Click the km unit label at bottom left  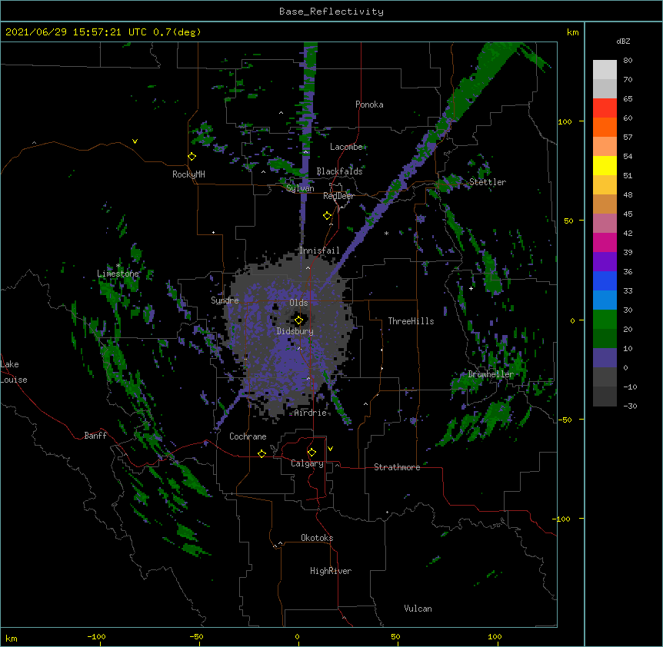pyautogui.click(x=12, y=639)
